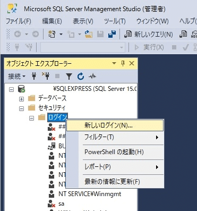Viewport: 197px width, 211px height.
Task: Open the フィルター(T) submenu
Action: (115, 137)
